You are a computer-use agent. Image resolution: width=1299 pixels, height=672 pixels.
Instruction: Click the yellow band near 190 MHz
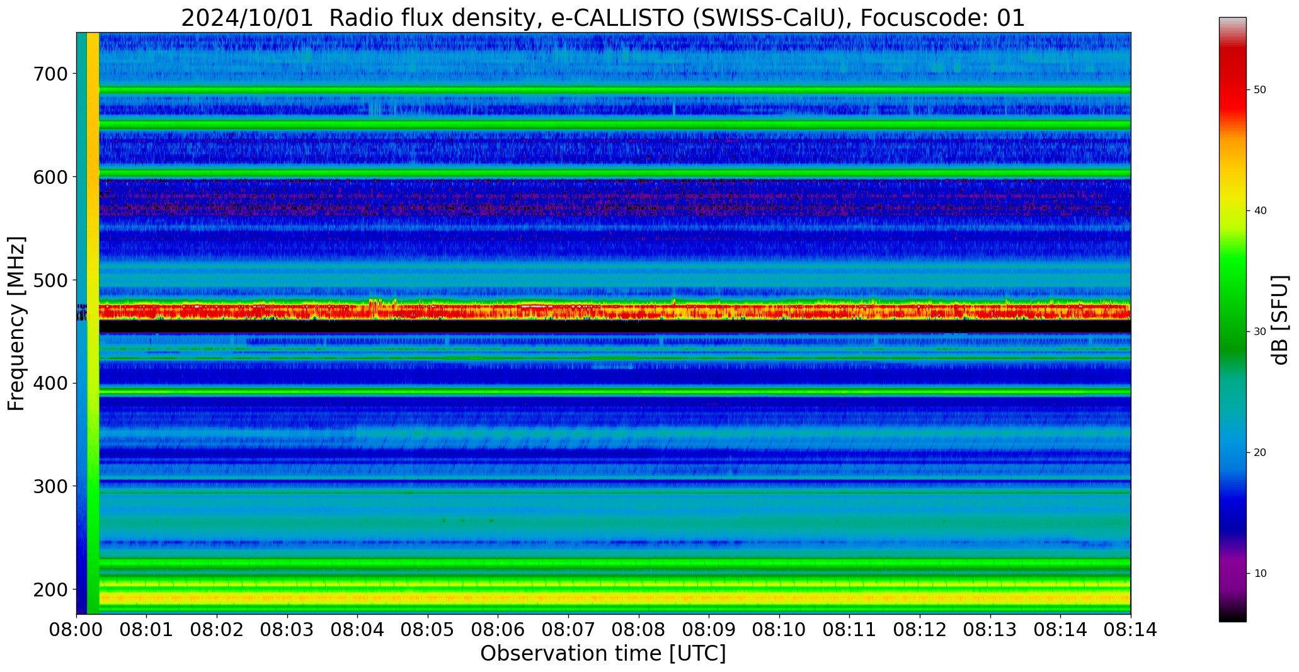[x=614, y=597]
